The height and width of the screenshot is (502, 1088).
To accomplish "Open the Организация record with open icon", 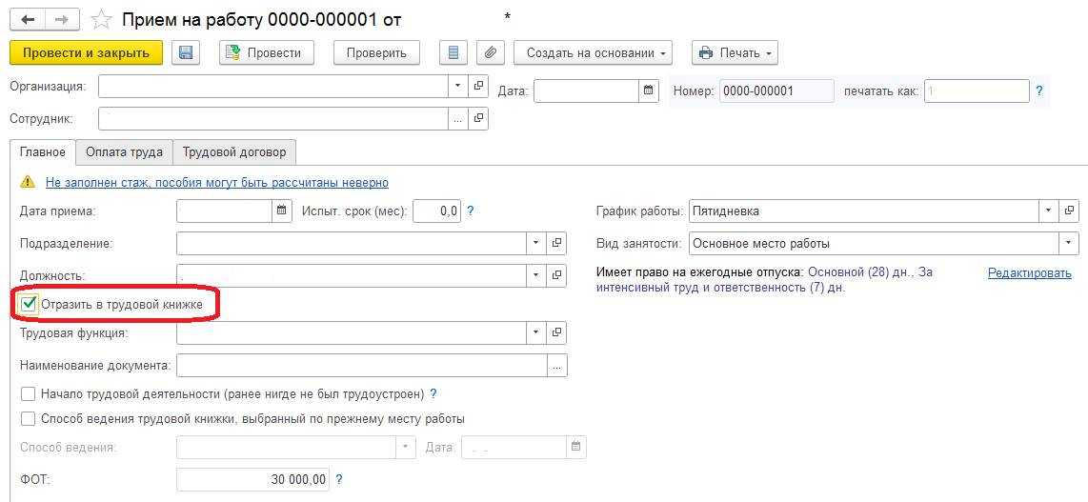I will click(478, 87).
